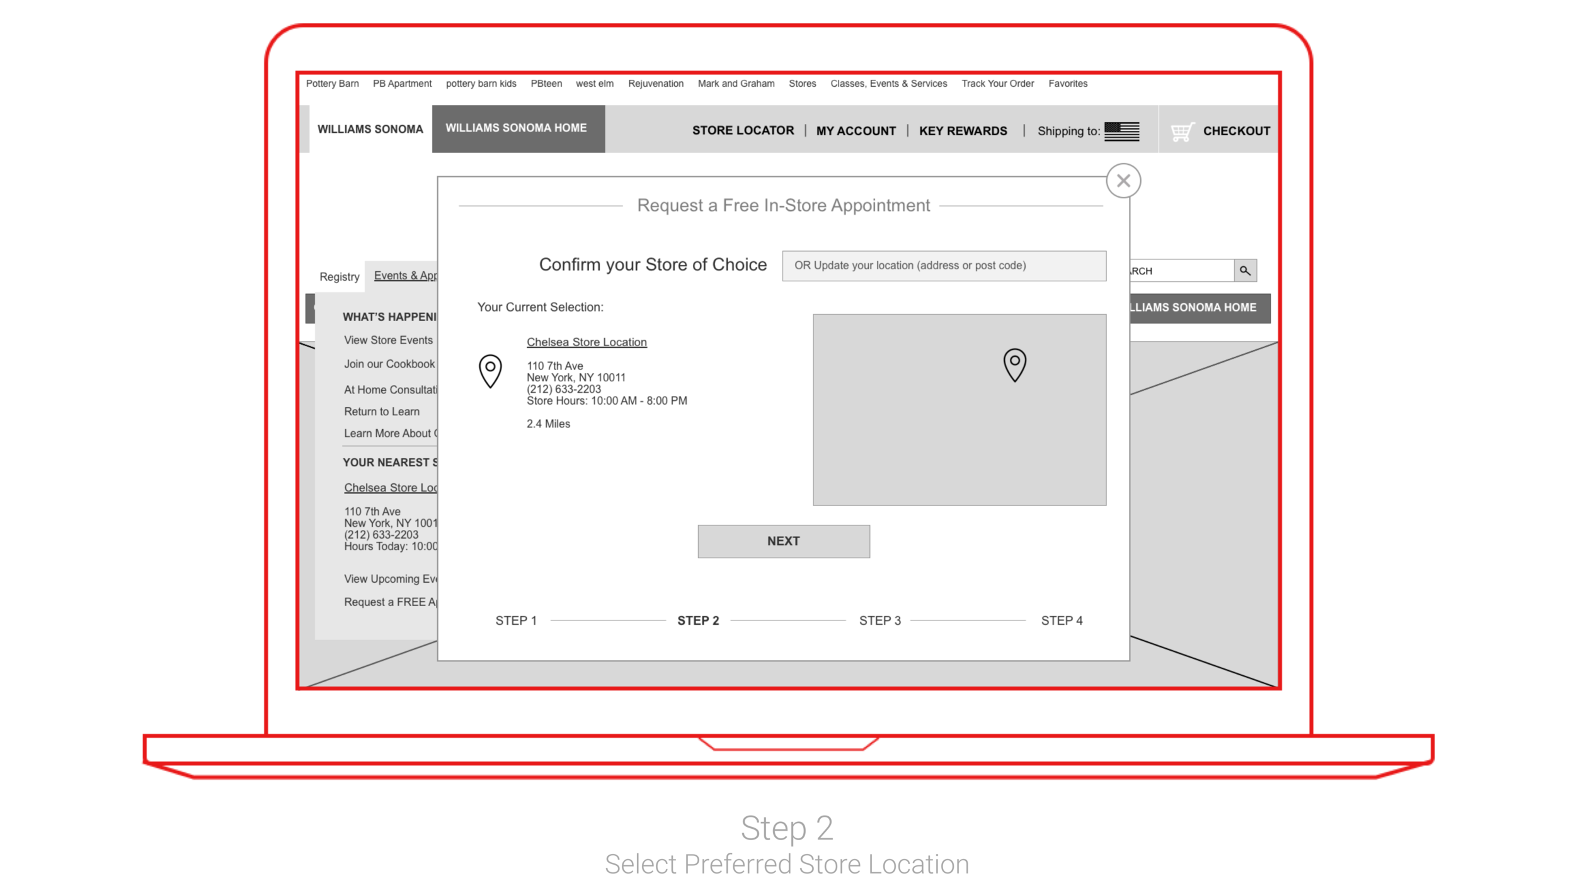
Task: Select the Williams Sonoma brand tab
Action: click(370, 129)
